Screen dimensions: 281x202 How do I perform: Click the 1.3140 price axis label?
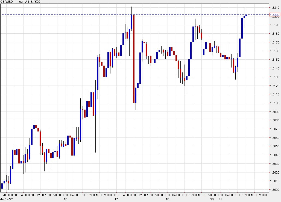(x=275, y=68)
